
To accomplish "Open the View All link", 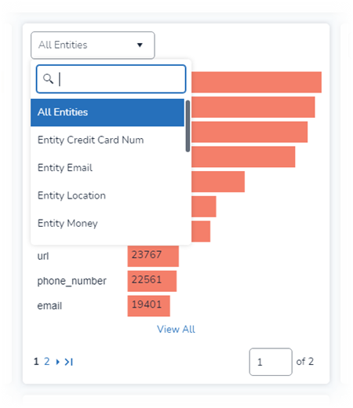I will coord(176,330).
